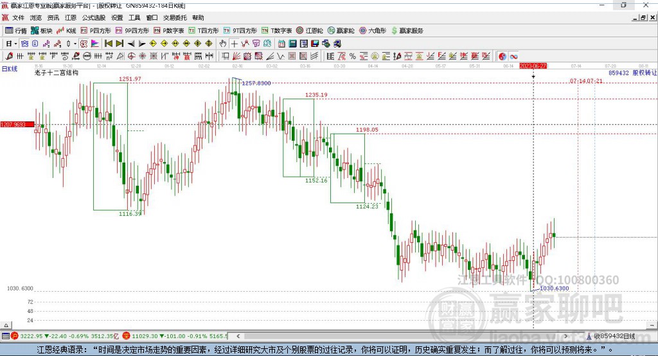Click the bottom-left up triangle expander

click(x=6, y=325)
